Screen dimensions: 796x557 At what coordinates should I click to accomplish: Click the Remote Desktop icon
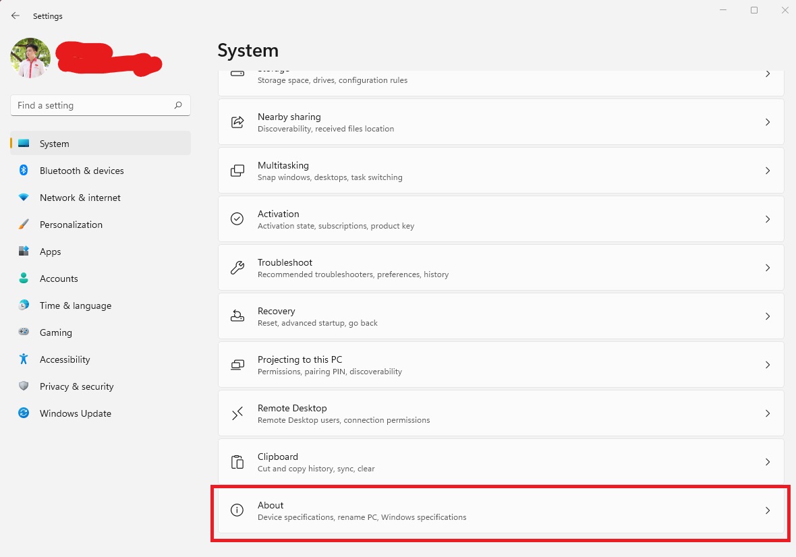tap(237, 413)
